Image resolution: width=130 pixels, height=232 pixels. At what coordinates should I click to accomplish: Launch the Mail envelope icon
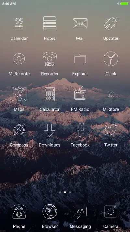point(80,23)
